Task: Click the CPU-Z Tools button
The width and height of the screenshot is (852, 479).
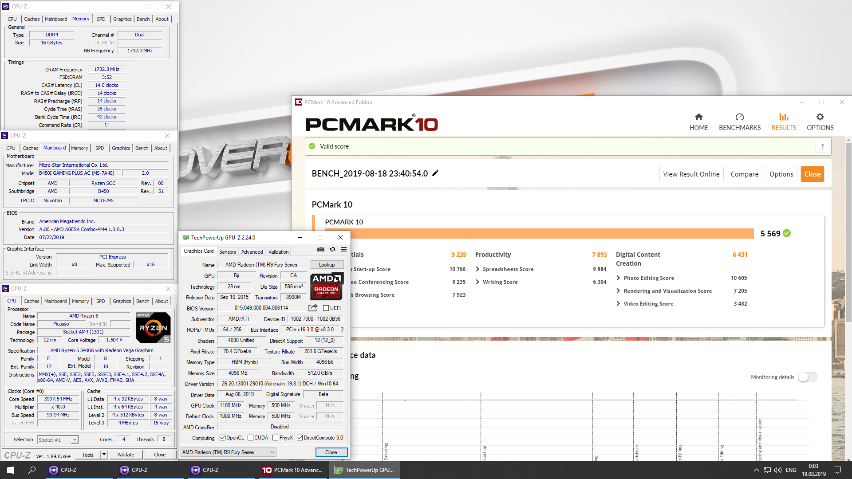Action: 88,455
